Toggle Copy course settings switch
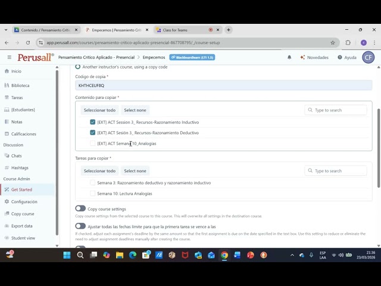The image size is (381, 286). point(80,209)
